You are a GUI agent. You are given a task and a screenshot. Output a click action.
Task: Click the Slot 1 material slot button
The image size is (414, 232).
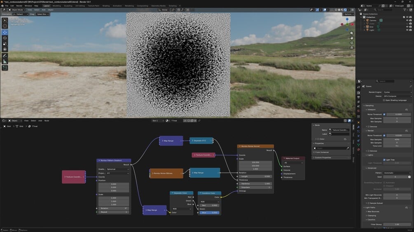(x=157, y=121)
